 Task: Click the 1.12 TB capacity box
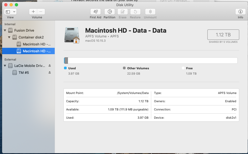click(223, 35)
